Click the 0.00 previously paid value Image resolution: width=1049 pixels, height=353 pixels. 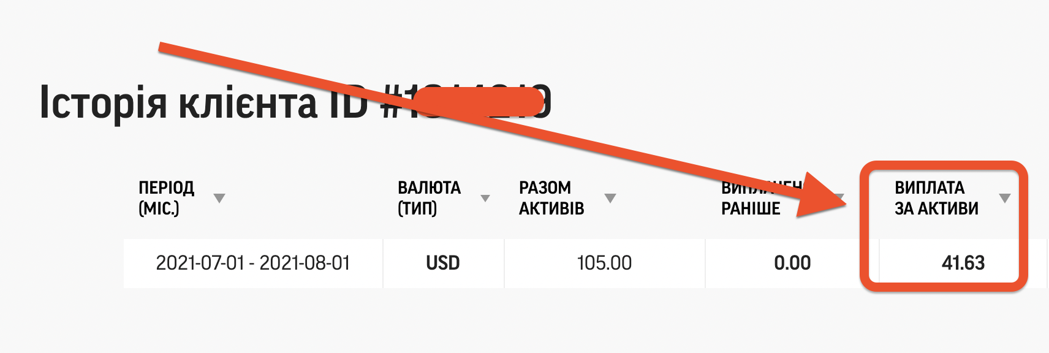[x=792, y=263]
